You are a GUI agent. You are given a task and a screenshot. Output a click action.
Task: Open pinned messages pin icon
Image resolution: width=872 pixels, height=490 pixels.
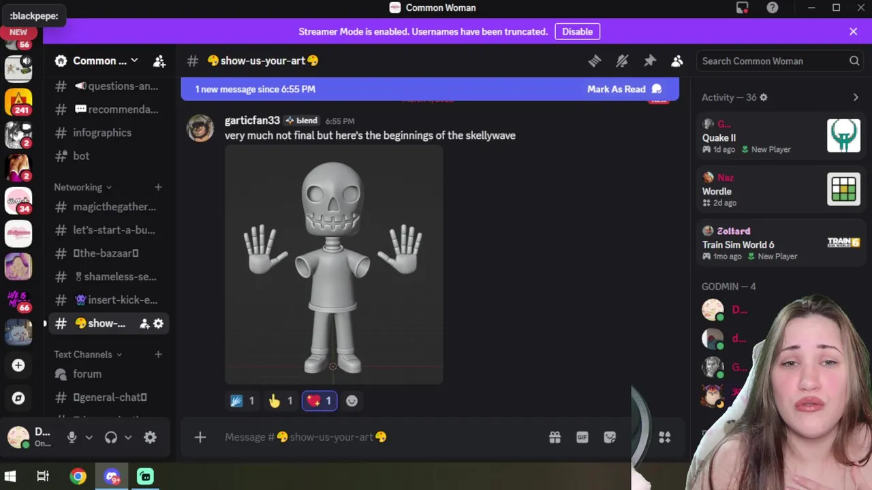649,61
